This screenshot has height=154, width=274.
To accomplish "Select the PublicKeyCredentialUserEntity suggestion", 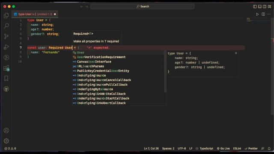I will [x=119, y=71].
